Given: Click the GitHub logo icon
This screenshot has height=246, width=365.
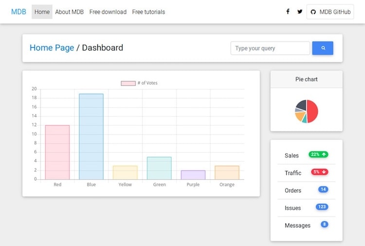Looking at the screenshot, I should pos(313,12).
